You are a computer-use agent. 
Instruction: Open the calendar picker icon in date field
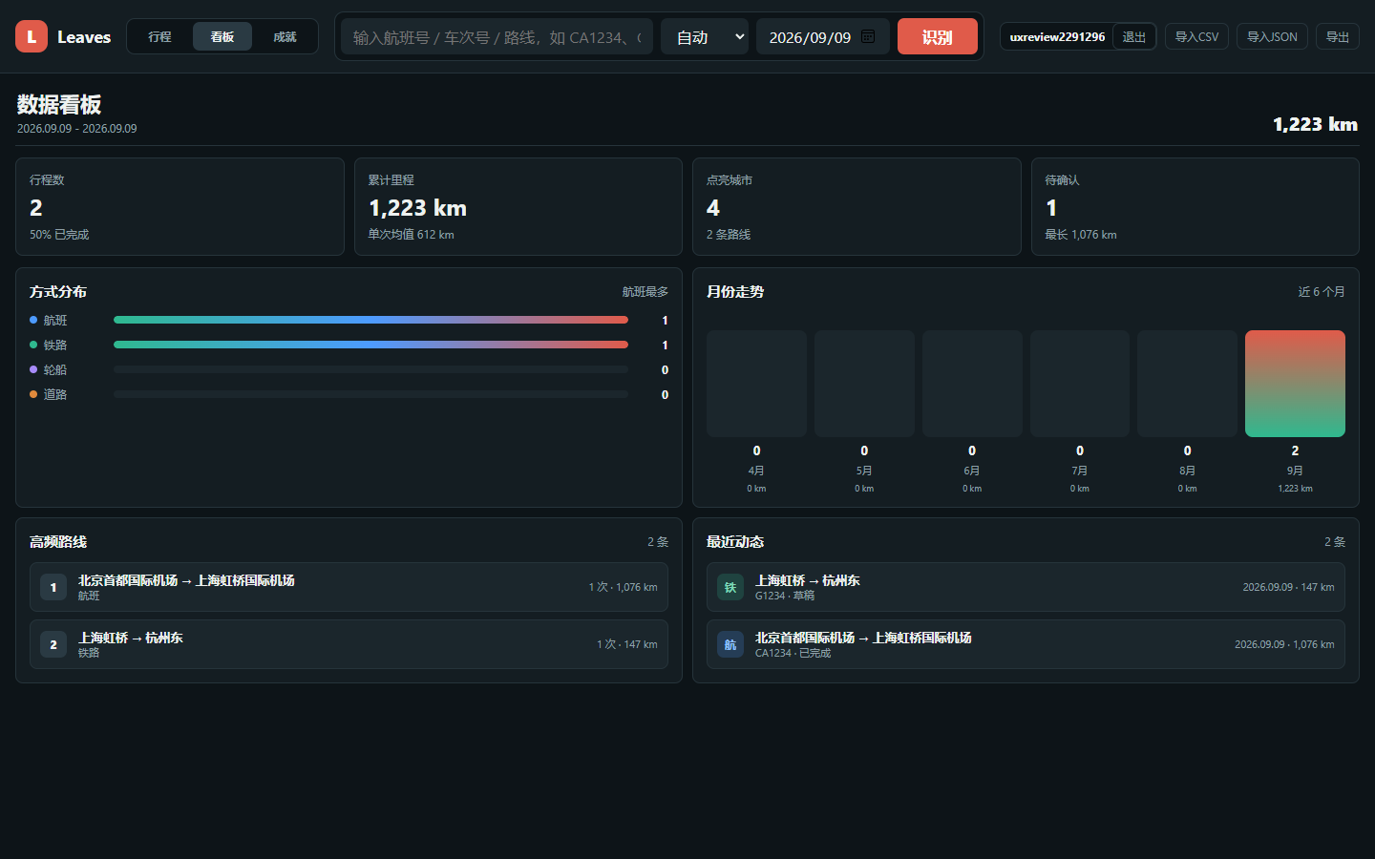click(868, 36)
